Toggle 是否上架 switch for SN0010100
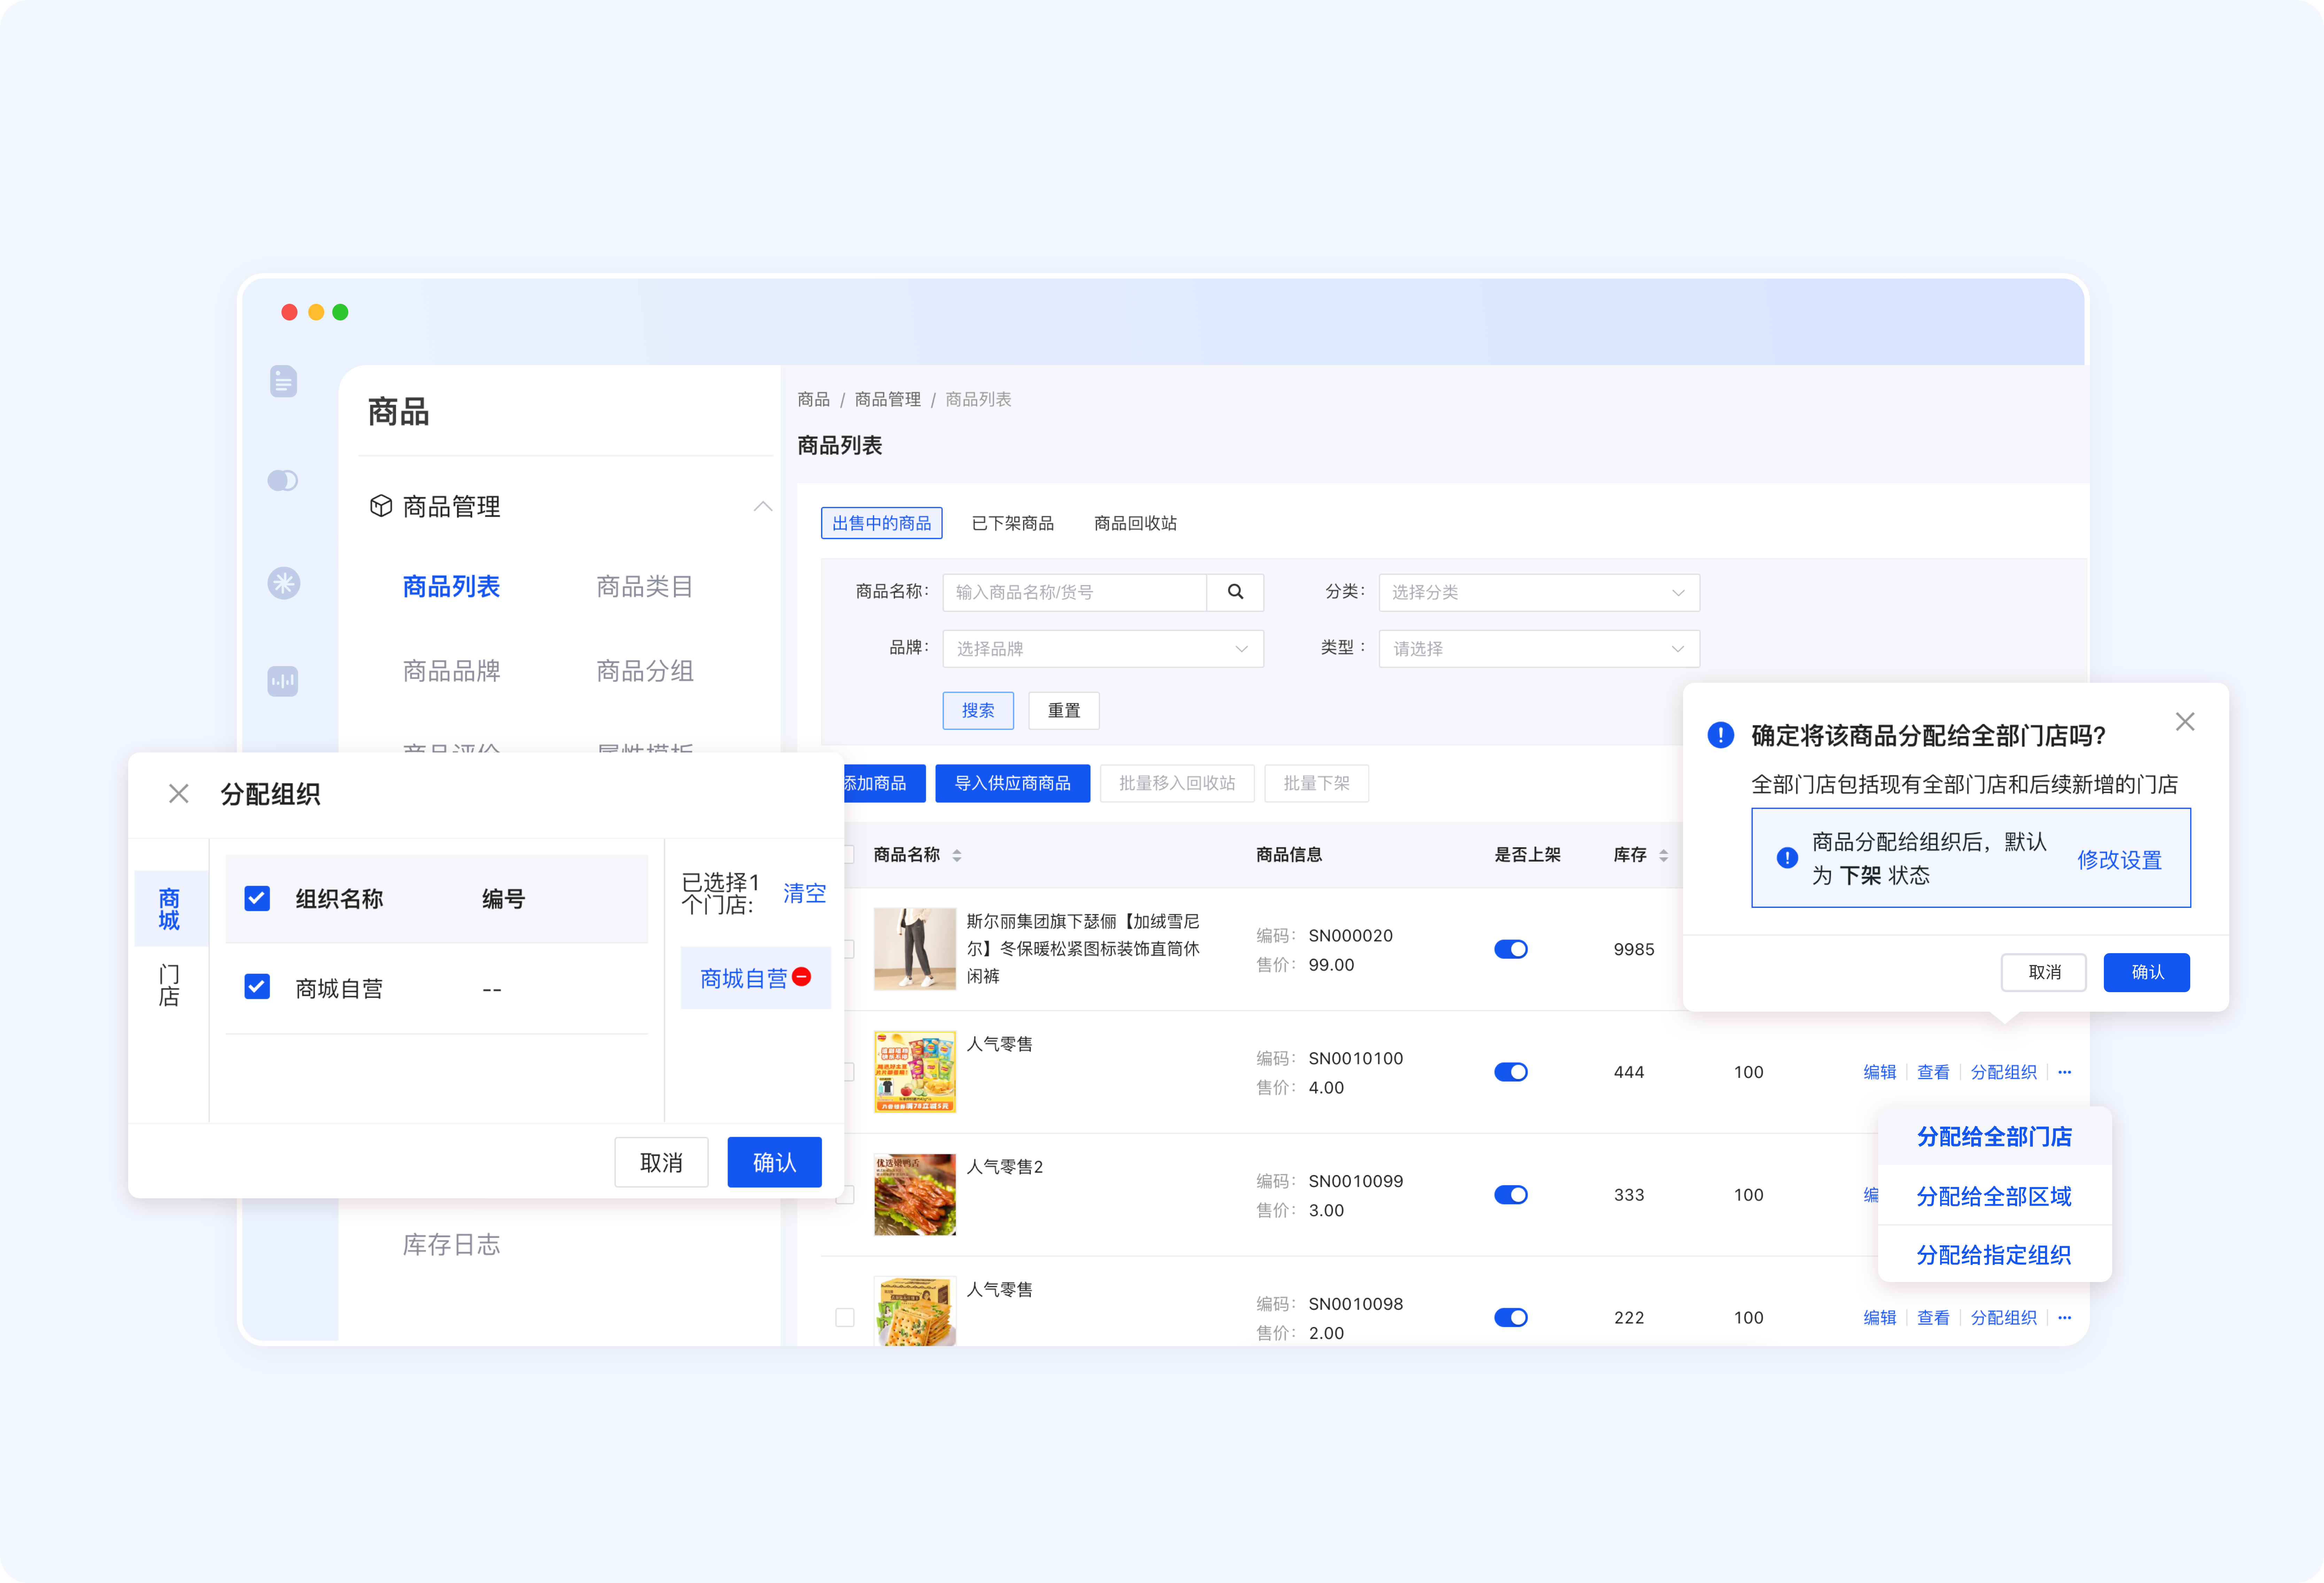 1511,1072
